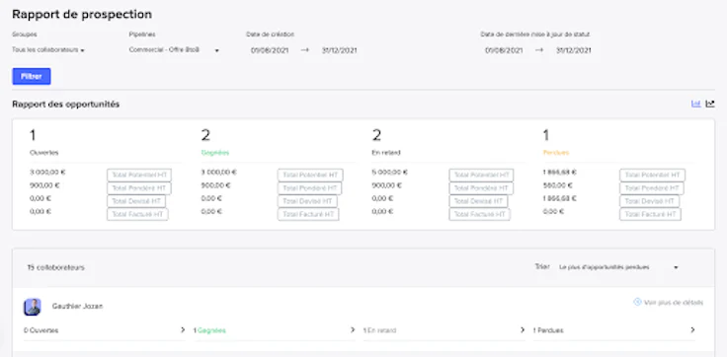
Task: Select the green Gagnées summary label
Action: [215, 152]
